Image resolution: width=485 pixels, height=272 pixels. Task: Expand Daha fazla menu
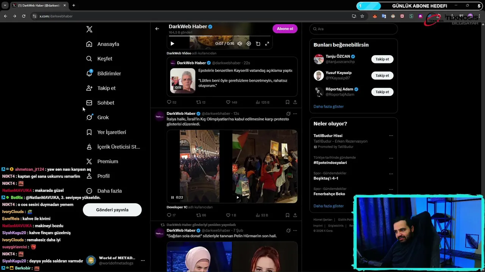click(x=104, y=191)
